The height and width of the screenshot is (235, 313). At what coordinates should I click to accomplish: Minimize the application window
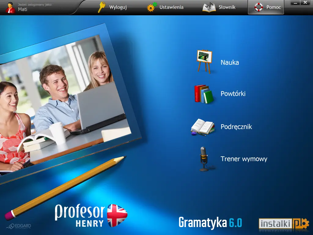(296, 2)
